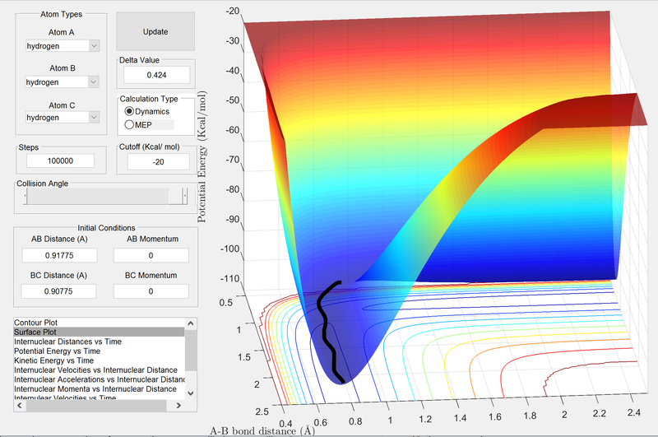Click the Delta Value input field
The width and height of the screenshot is (658, 437).
click(x=156, y=75)
